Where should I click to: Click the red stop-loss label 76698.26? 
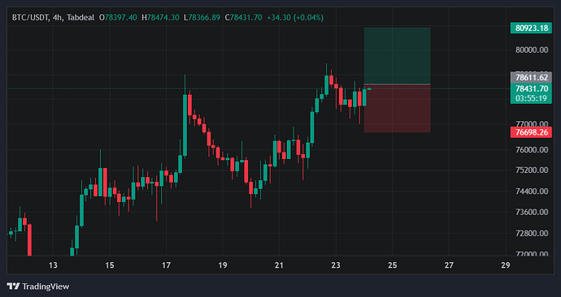531,132
